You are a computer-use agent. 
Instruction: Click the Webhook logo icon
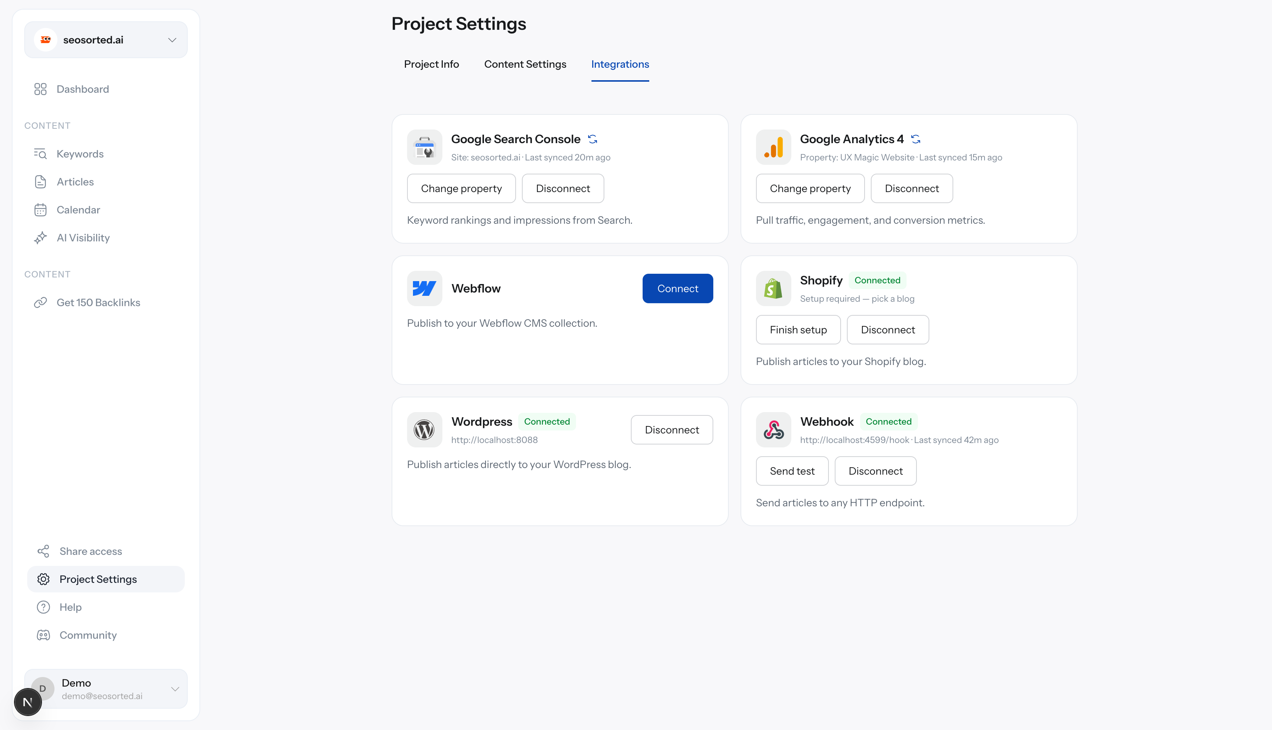(x=773, y=430)
